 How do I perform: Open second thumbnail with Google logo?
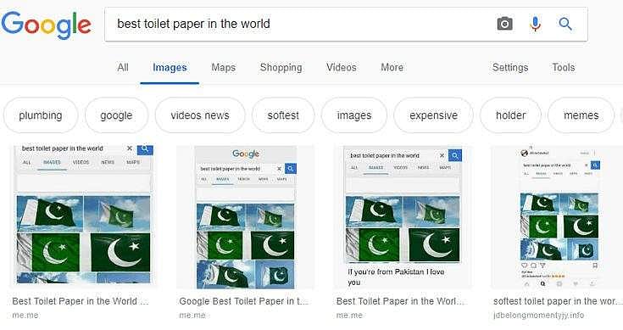(x=246, y=216)
